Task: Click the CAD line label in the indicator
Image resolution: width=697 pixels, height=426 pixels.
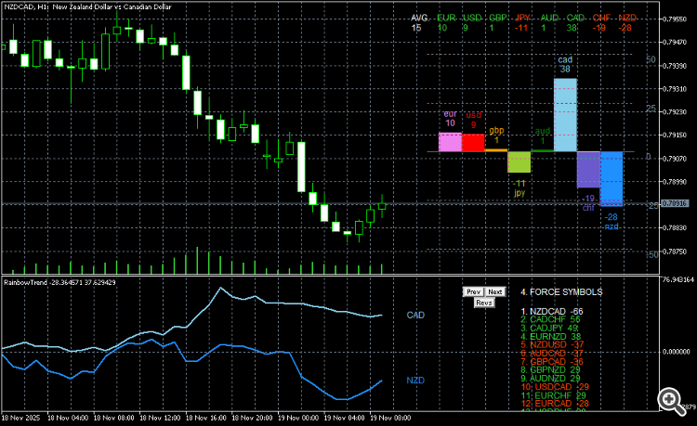Action: click(x=415, y=315)
